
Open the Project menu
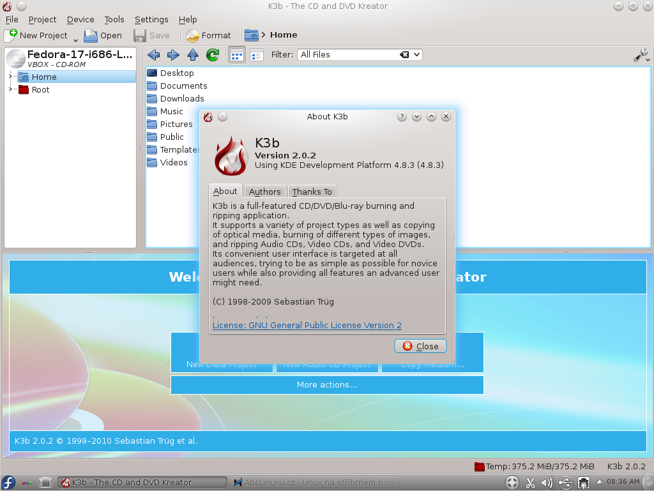pos(42,20)
